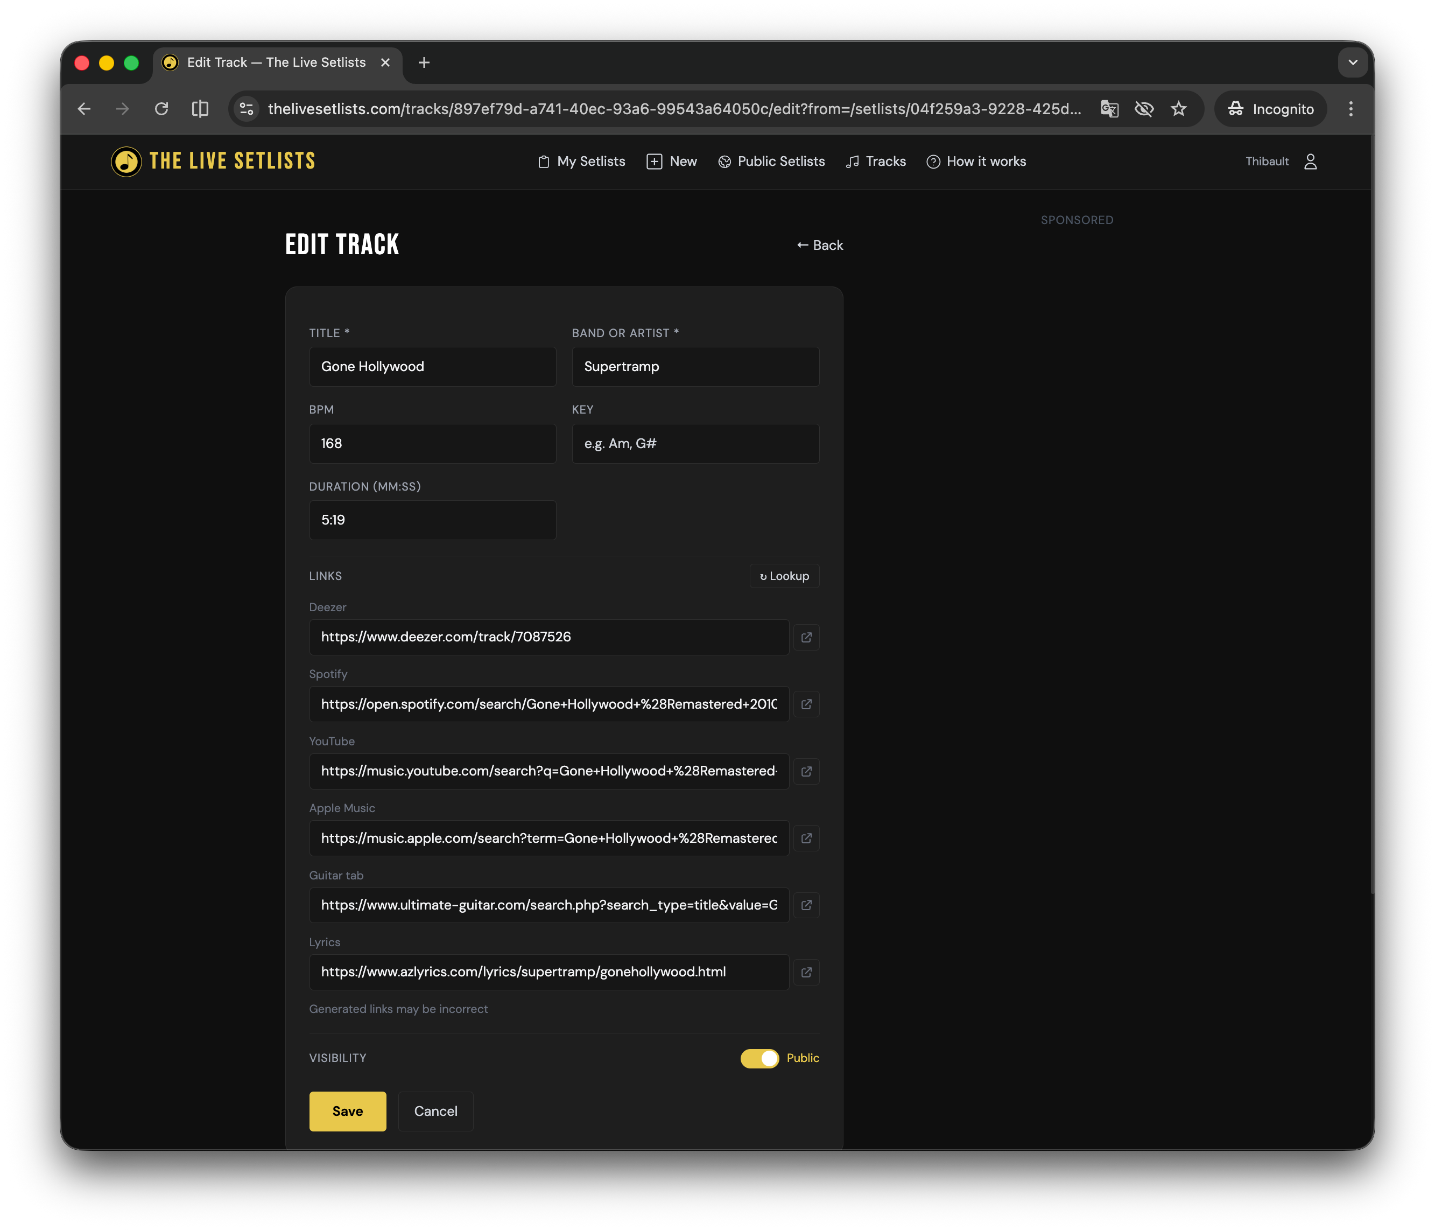This screenshot has height=1230, width=1435.
Task: Open the profile icon next to Thibault
Action: coord(1310,162)
